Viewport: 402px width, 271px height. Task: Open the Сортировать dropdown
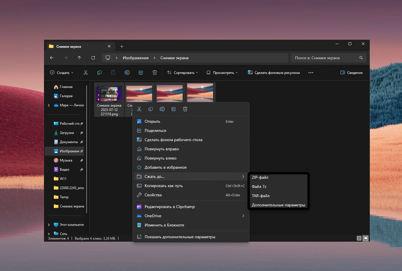[x=183, y=73]
